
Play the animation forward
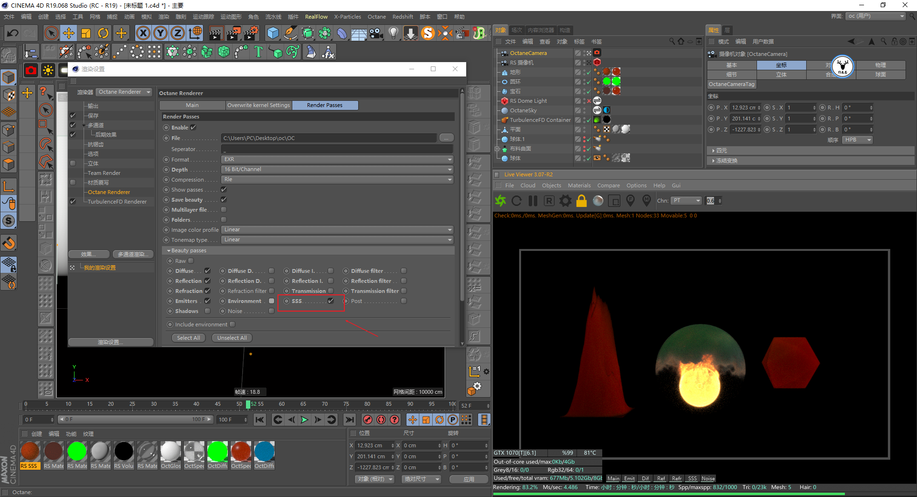pyautogui.click(x=304, y=420)
